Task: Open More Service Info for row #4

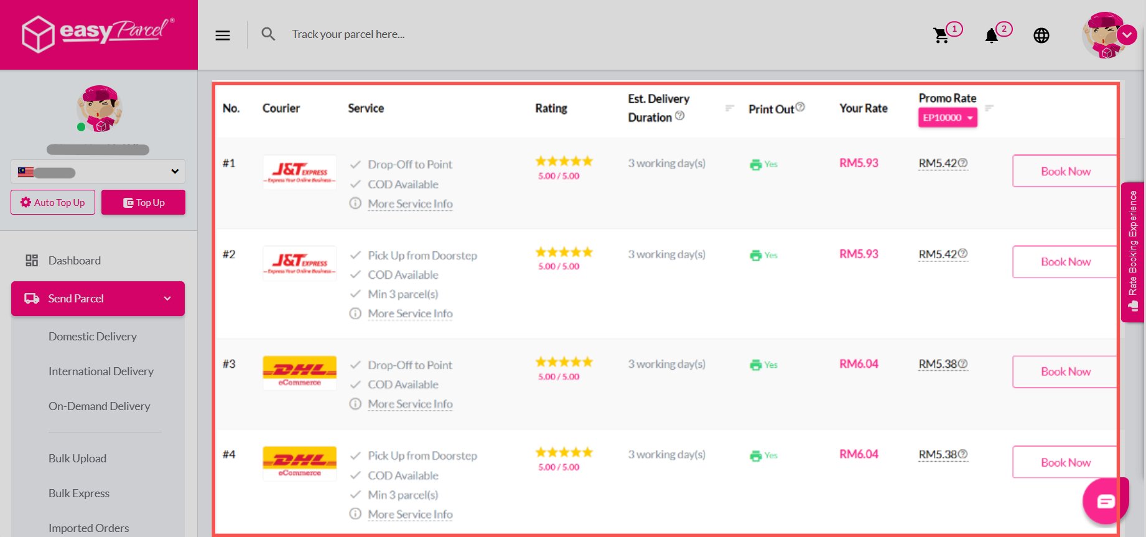Action: coord(410,515)
